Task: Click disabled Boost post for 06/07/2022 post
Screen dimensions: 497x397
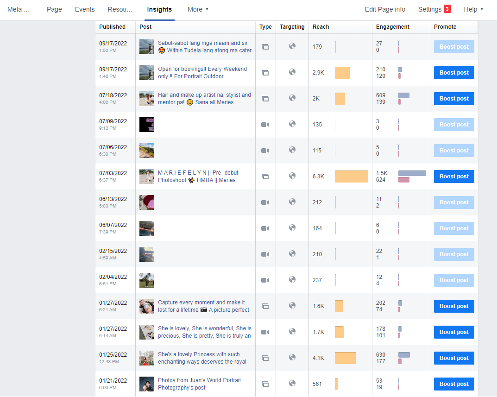Action: [454, 228]
